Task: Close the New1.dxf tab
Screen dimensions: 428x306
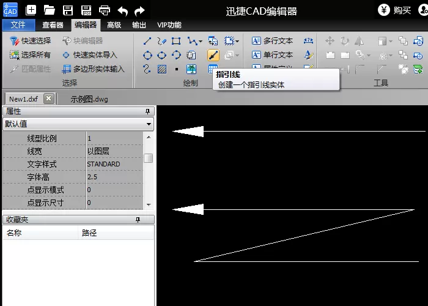Action: pos(48,99)
